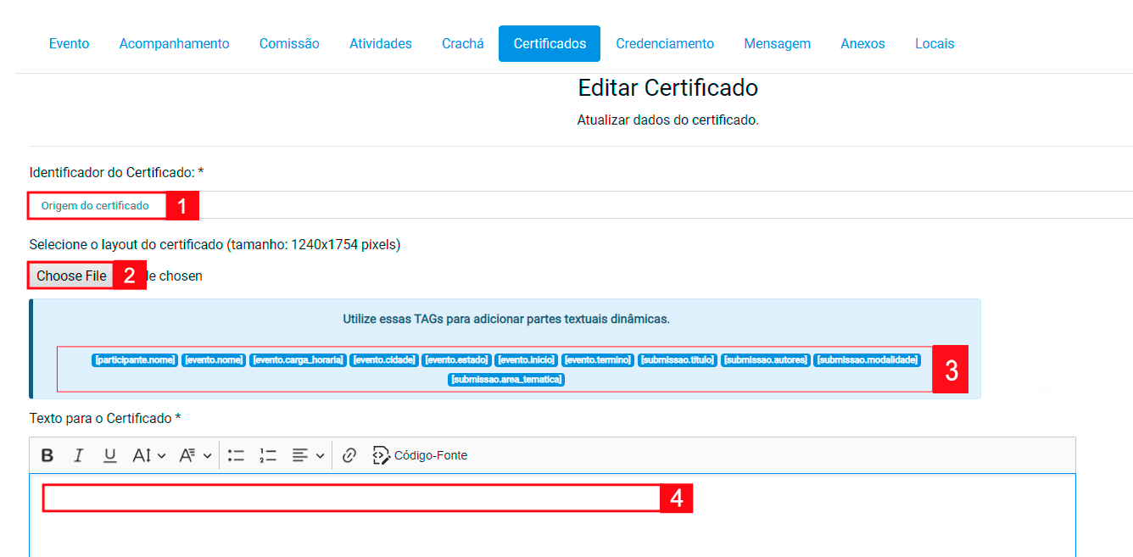Go to the Mensagem tab
Viewport: 1133px width, 557px height.
777,43
